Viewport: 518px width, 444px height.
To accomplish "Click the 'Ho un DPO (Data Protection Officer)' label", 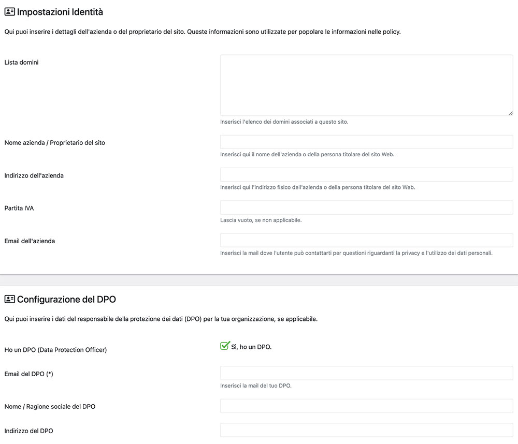I will (x=55, y=350).
